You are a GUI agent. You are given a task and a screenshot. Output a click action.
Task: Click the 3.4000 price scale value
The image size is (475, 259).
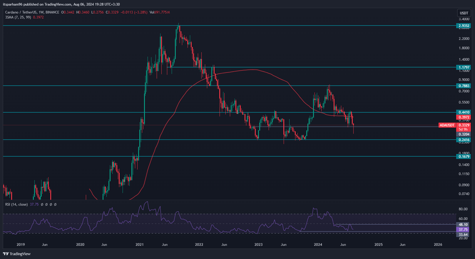tap(464, 19)
